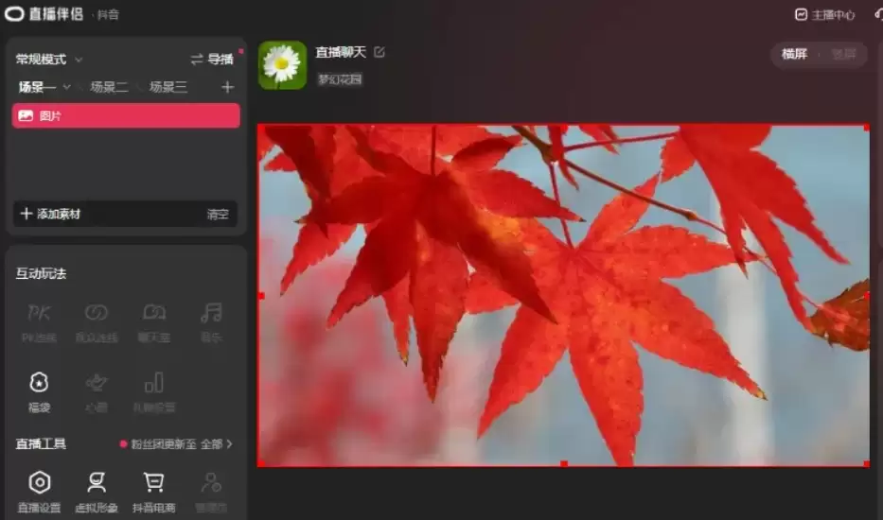Launch the 福袋 lucky bag feature

pos(39,392)
